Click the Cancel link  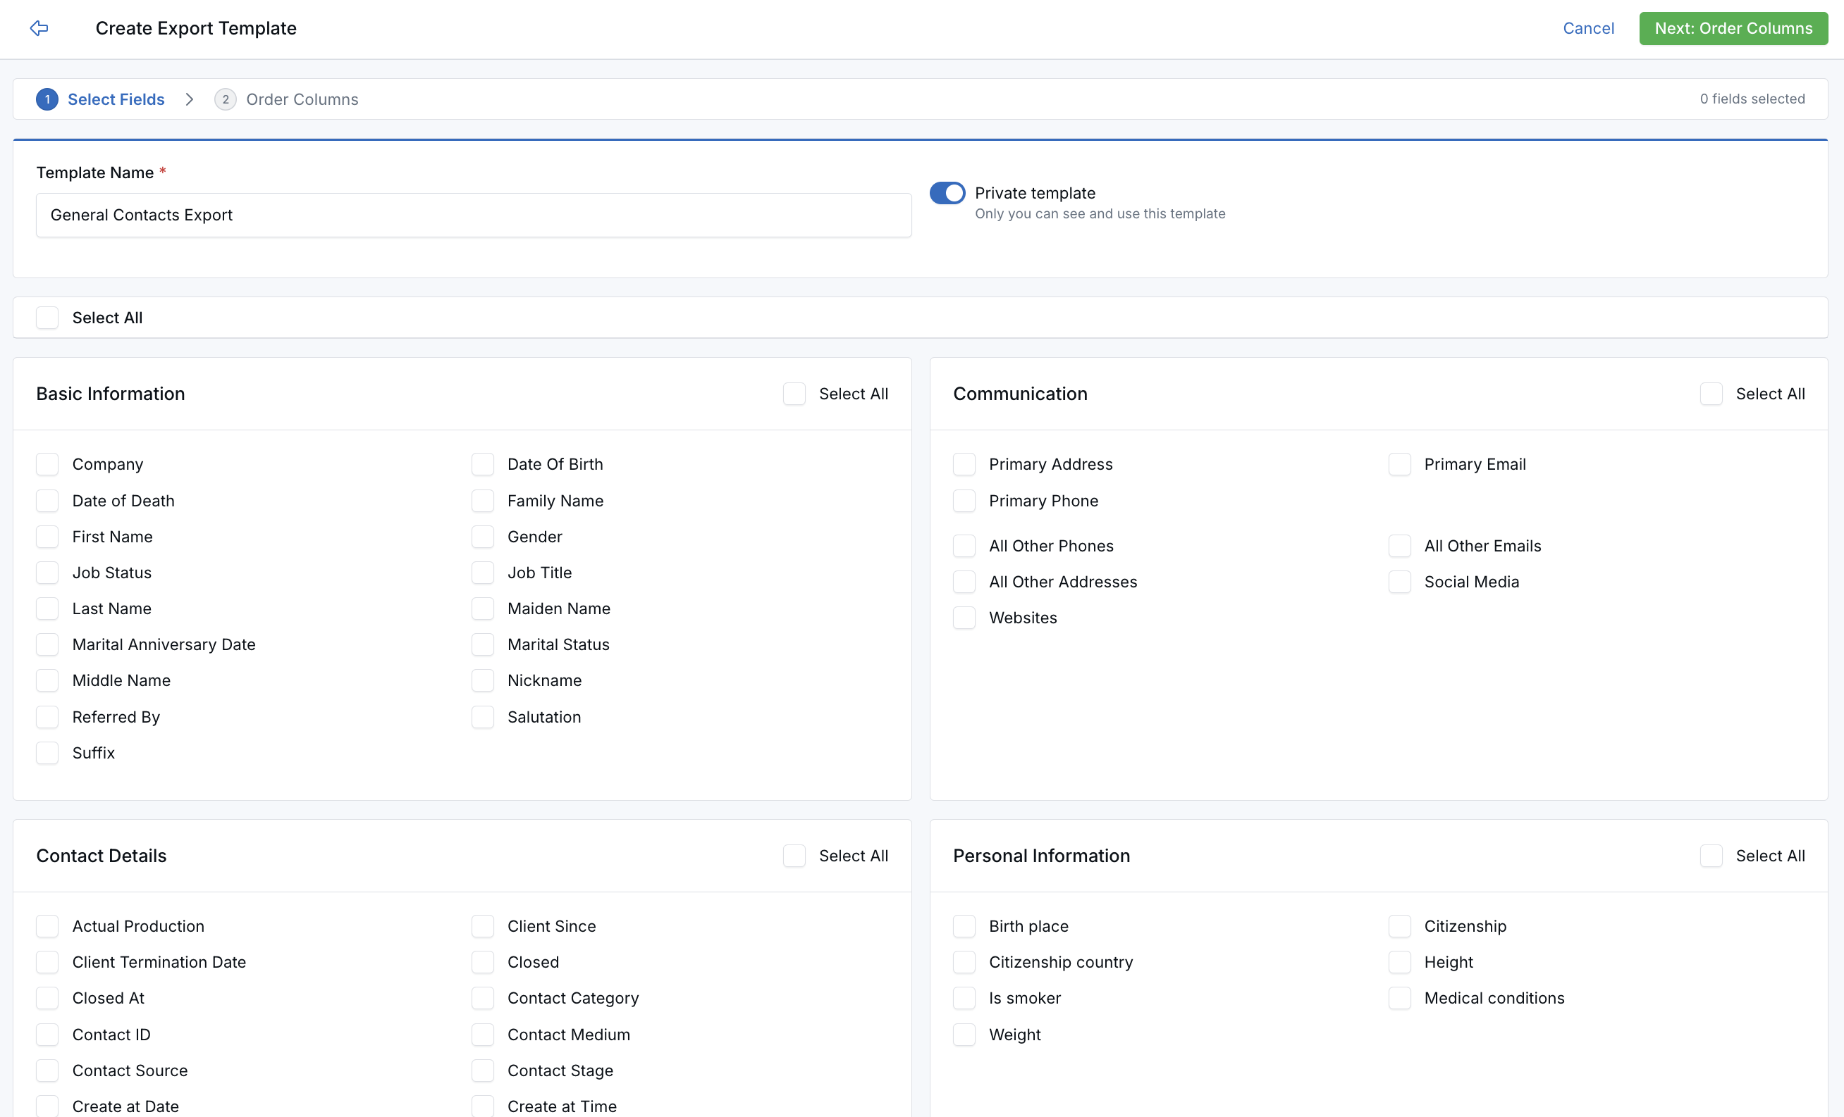[1588, 28]
